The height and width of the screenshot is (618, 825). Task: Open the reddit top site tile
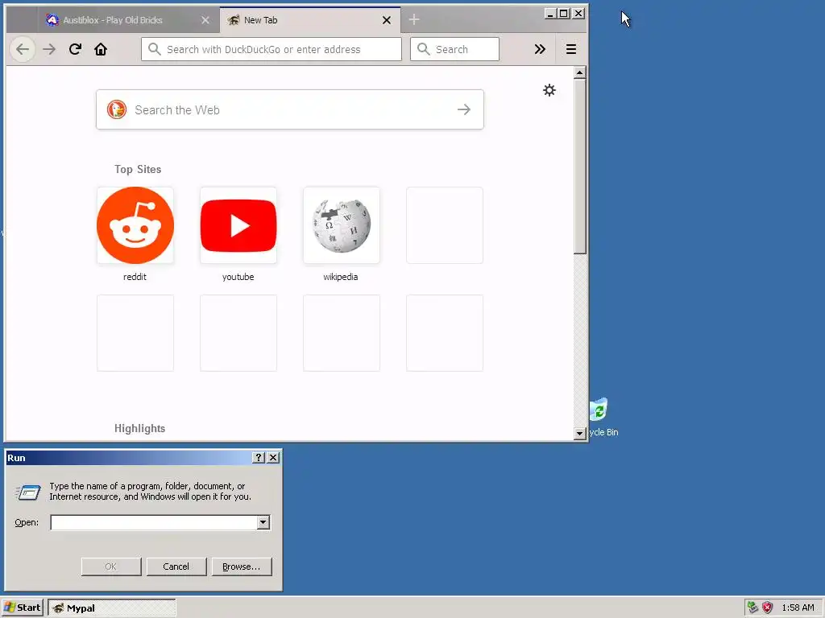tap(135, 225)
